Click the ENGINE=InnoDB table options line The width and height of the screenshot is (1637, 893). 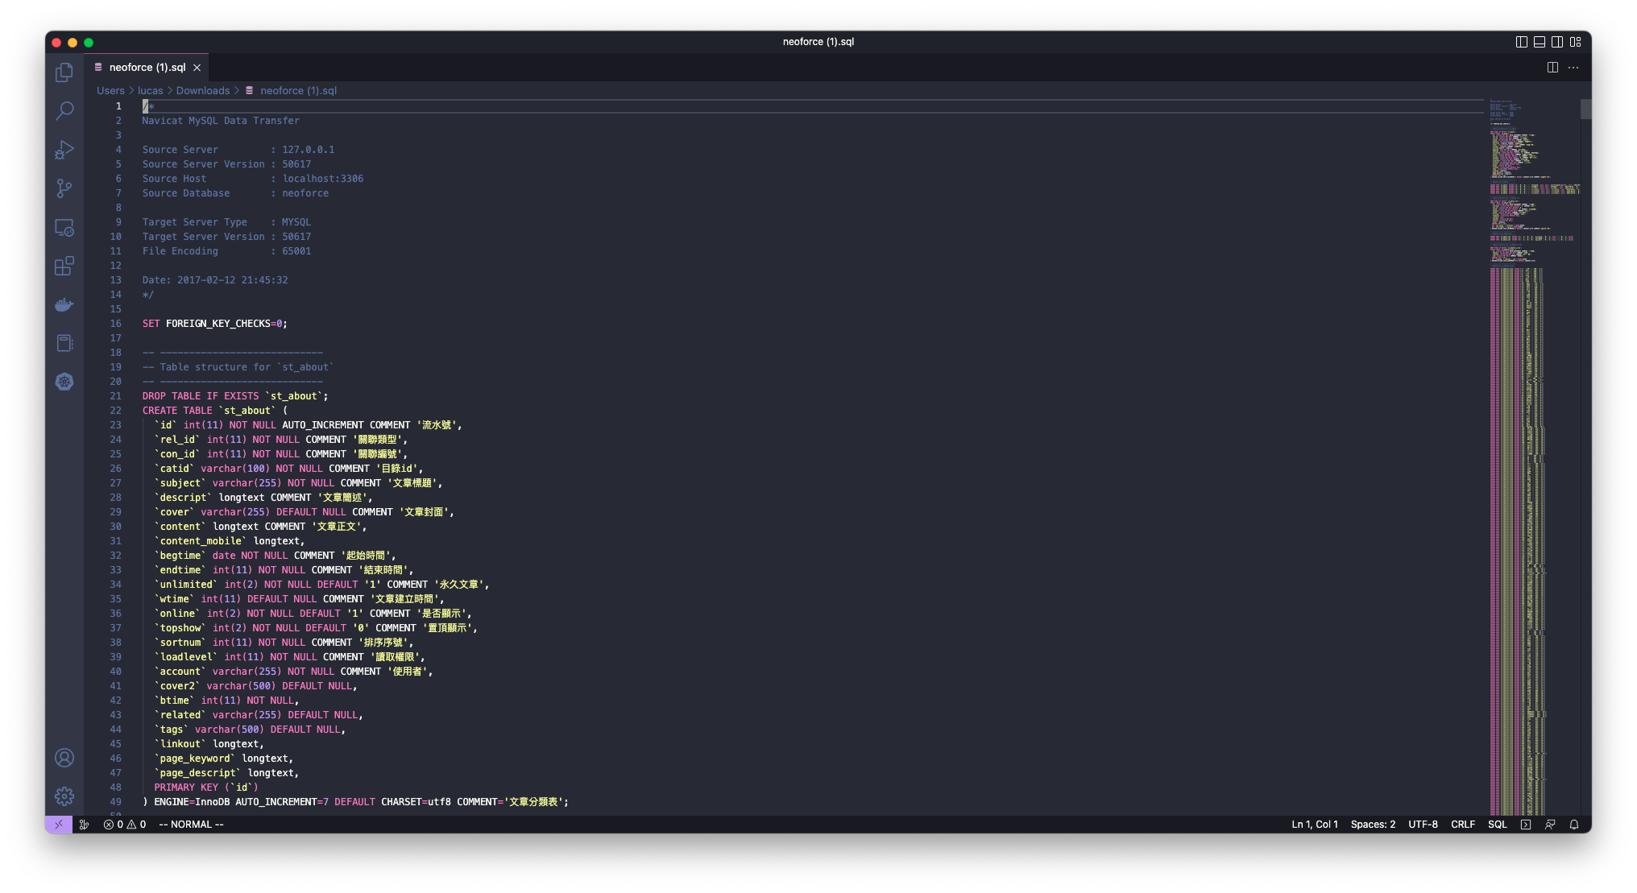355,802
